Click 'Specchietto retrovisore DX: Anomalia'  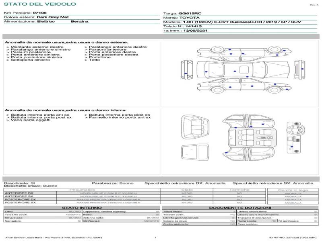click(x=185, y=183)
